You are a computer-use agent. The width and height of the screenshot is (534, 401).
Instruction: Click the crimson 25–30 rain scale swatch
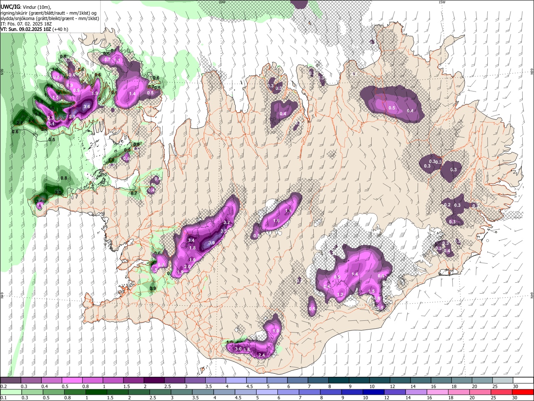(502, 392)
